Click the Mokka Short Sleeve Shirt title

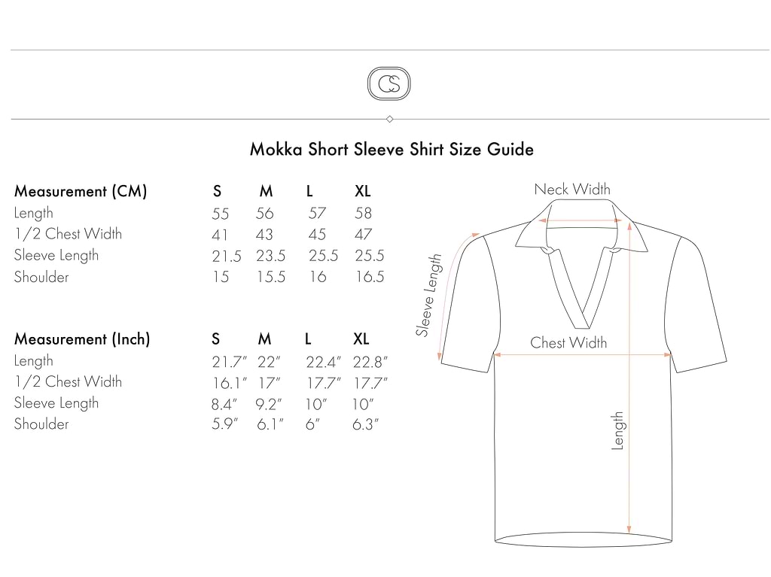(392, 150)
